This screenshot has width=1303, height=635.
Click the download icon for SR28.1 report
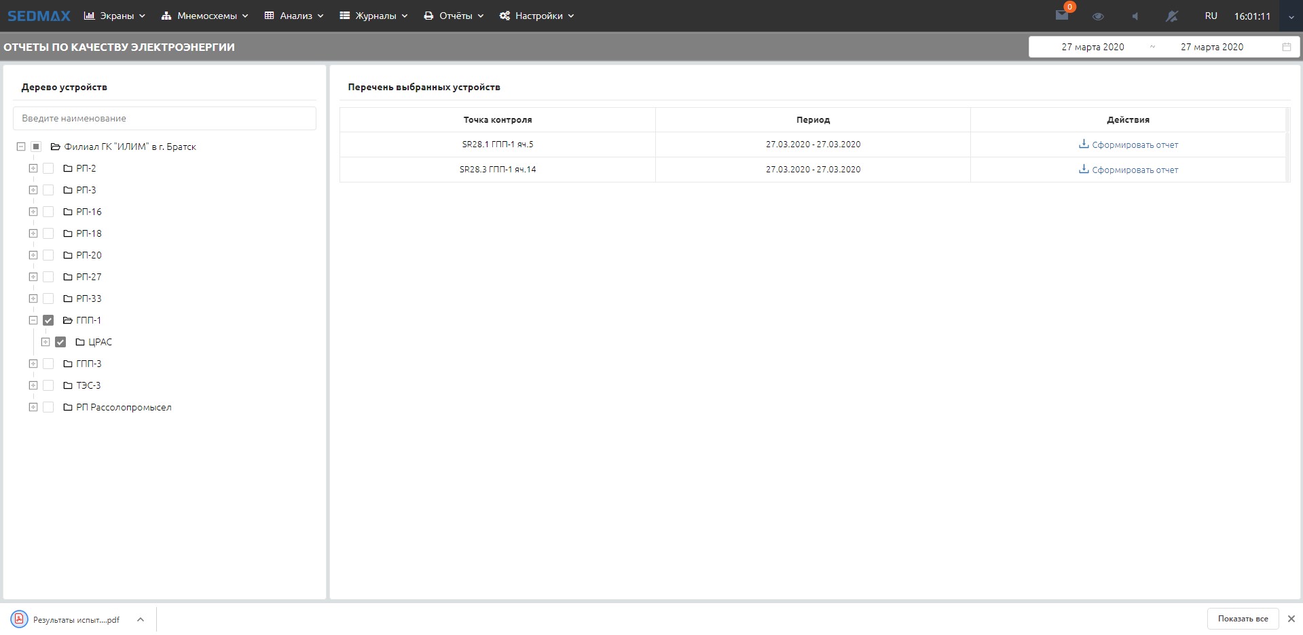(1084, 144)
